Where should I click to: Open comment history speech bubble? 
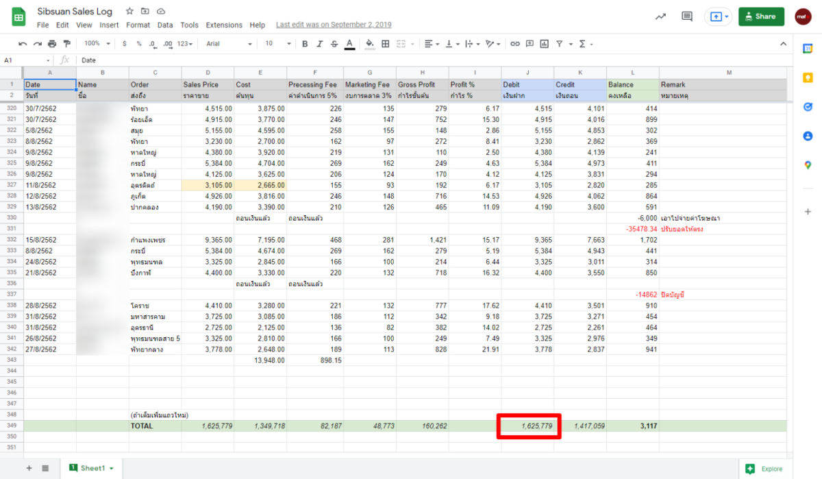(x=686, y=16)
